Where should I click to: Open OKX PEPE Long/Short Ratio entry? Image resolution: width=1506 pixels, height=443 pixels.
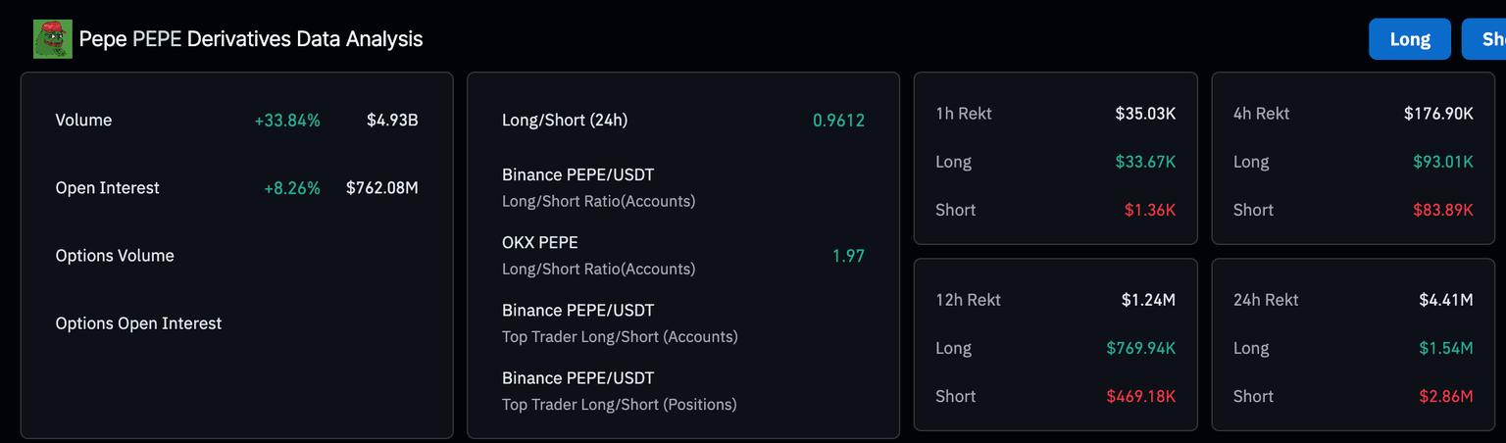tap(598, 255)
